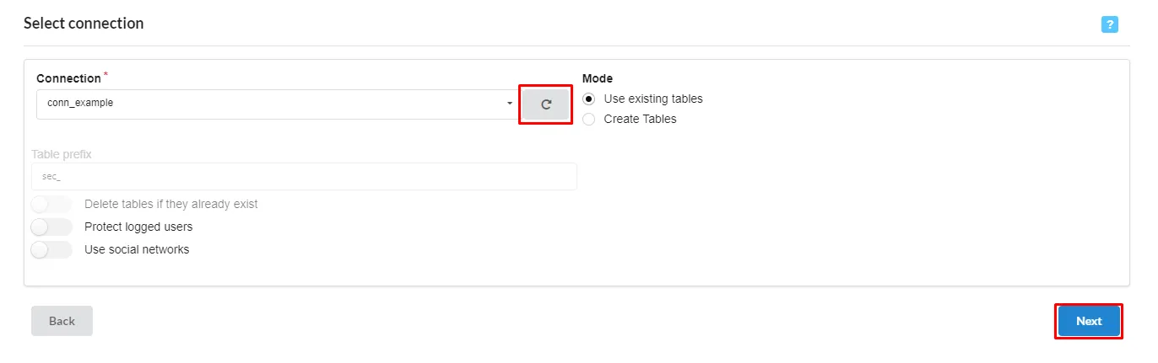Click the "Delete tables if they already exist" text
The width and height of the screenshot is (1158, 363).
171,204
